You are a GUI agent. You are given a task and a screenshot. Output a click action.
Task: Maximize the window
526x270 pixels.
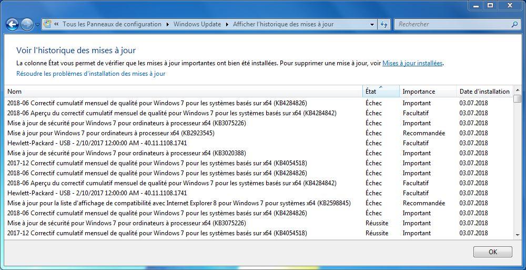490,5
